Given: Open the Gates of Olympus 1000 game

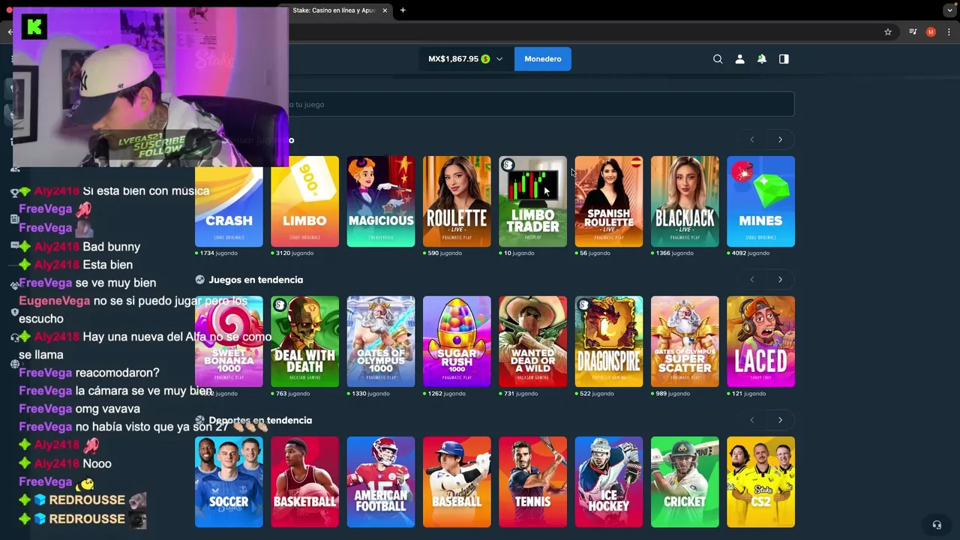Looking at the screenshot, I should pos(381,341).
